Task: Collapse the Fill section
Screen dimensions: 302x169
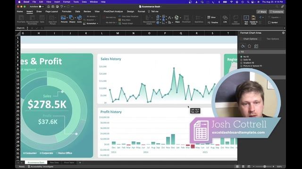Action: [240, 52]
